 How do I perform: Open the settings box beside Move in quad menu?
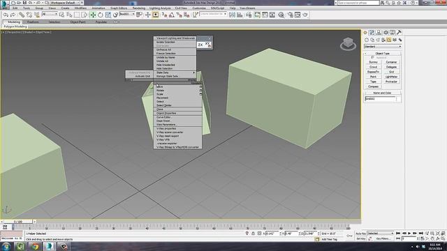[x=200, y=86]
